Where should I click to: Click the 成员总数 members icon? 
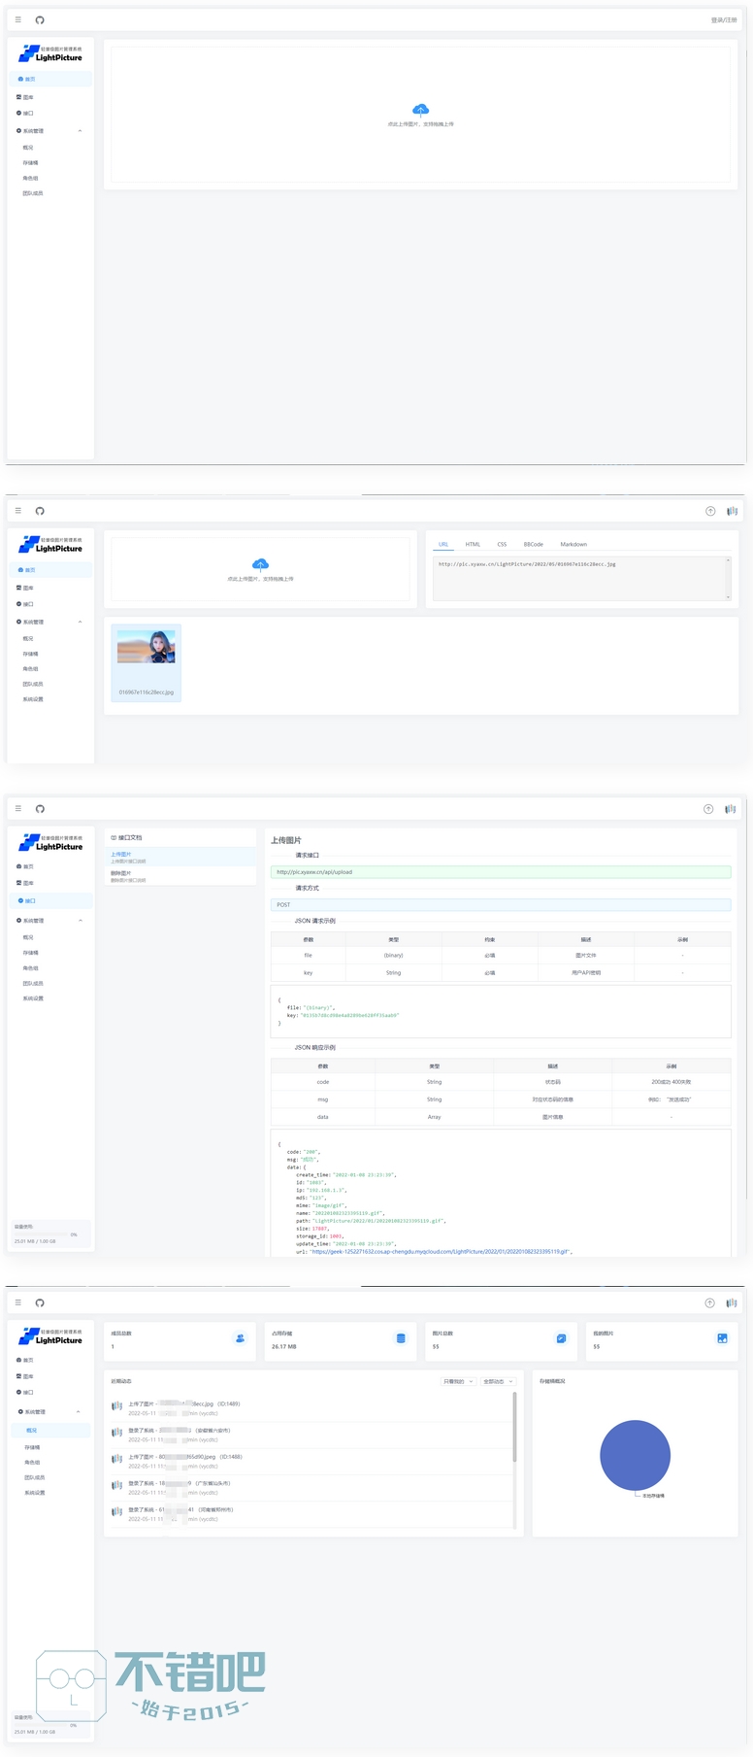(240, 1338)
